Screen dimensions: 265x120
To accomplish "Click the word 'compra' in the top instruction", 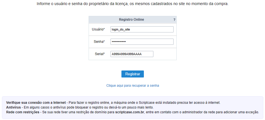I will pos(222,4).
